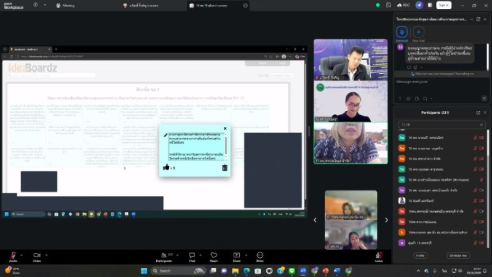
Task: Start a New chat in chat panel
Action: 419,32
